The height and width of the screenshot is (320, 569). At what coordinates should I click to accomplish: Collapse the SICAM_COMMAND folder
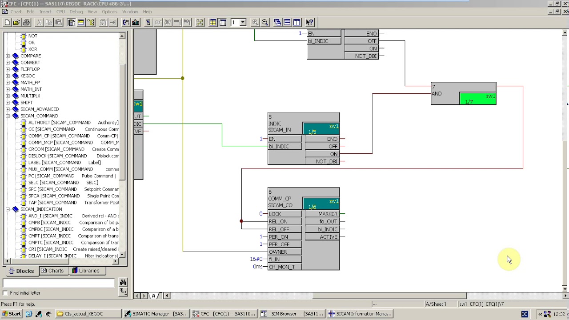8,116
